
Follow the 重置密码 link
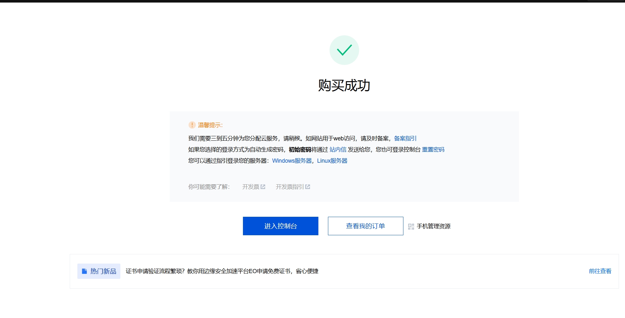coord(433,150)
